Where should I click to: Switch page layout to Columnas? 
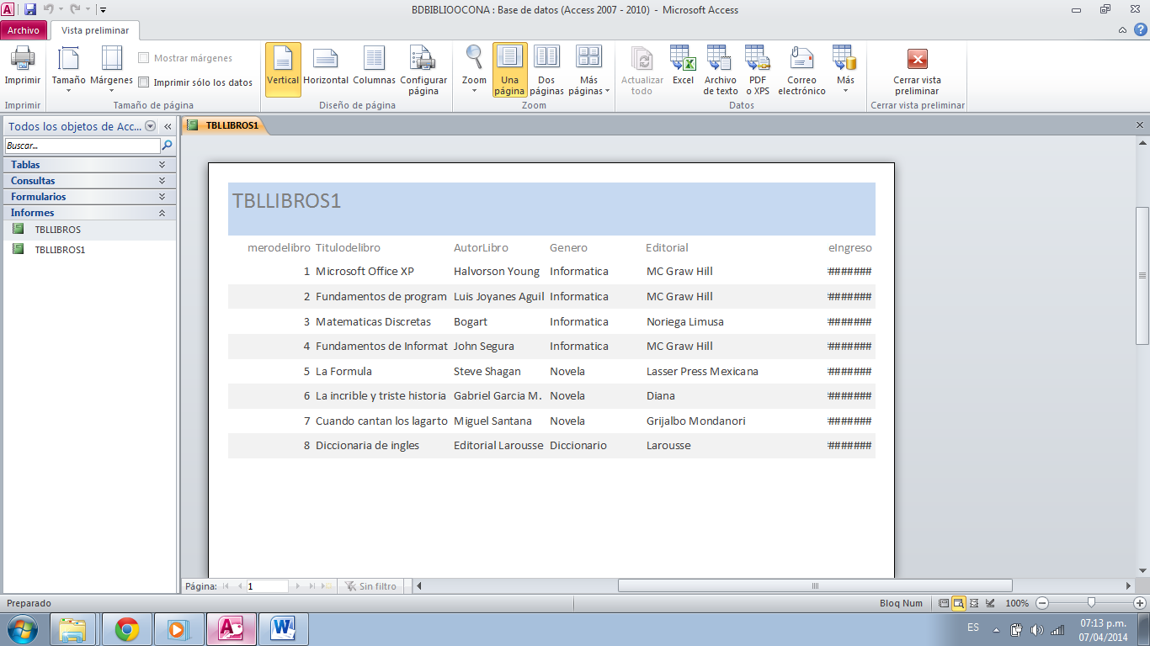374,67
